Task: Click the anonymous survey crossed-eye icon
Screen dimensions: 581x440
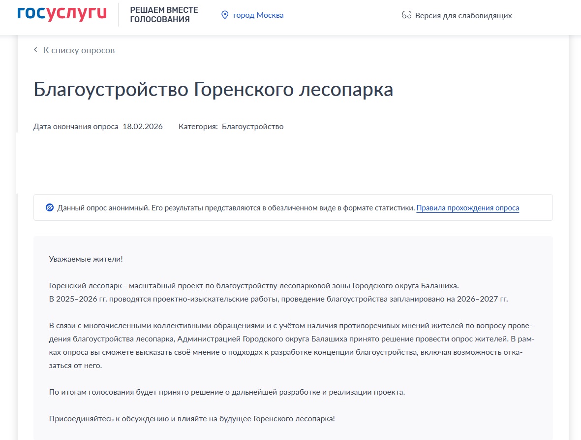Action: [x=49, y=207]
